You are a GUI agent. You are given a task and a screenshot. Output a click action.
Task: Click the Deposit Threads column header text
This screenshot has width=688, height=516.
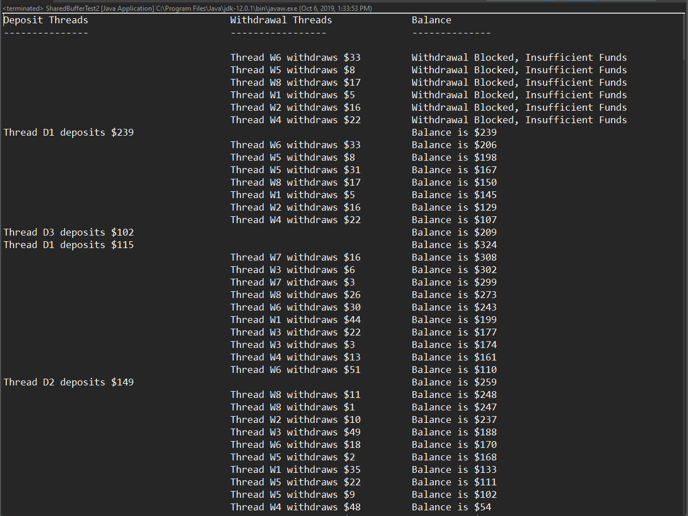pos(46,20)
